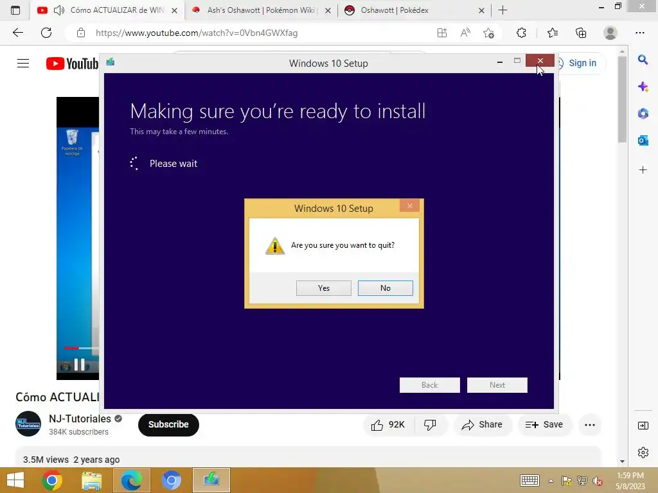
Task: Like the video with 92K likes
Action: coord(389,425)
